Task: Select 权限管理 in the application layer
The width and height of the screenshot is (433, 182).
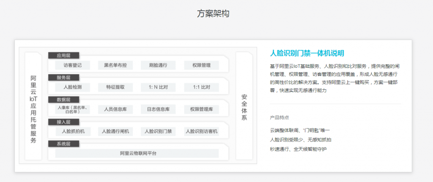Action: 201,65
